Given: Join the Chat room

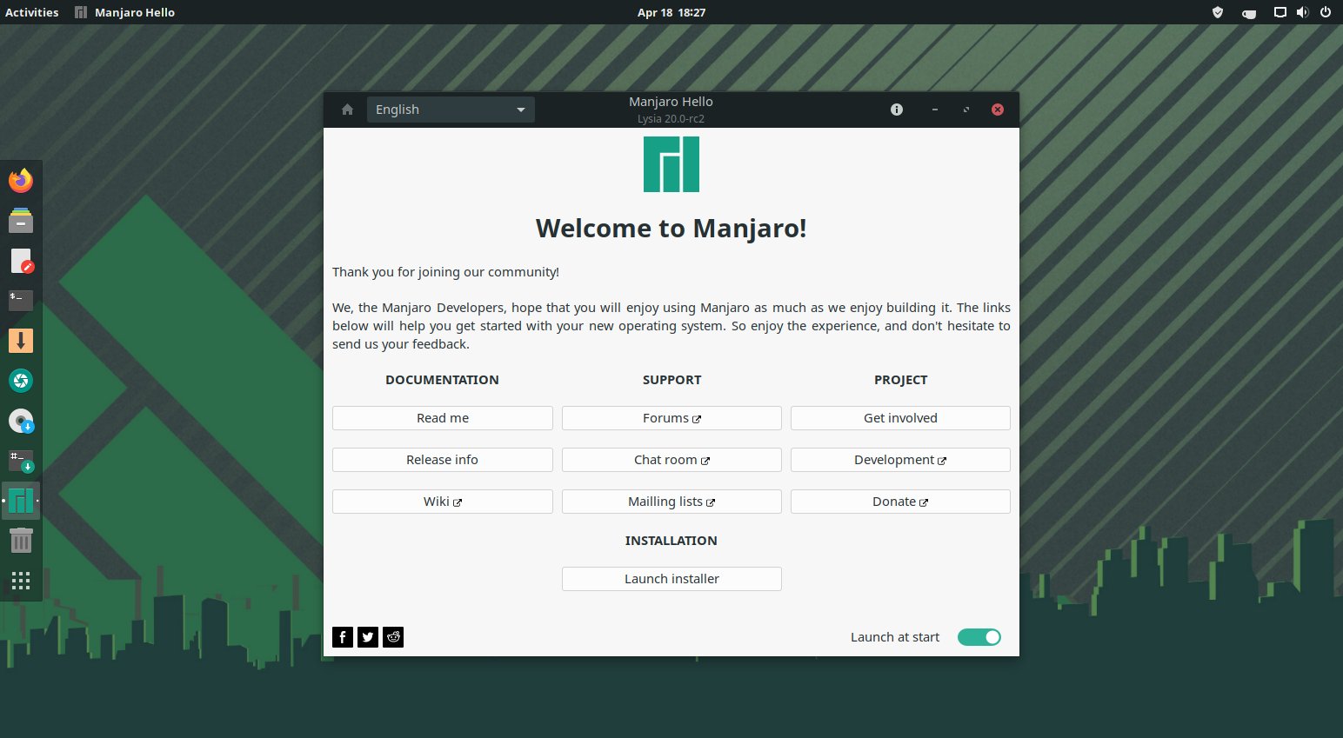Looking at the screenshot, I should tap(671, 460).
